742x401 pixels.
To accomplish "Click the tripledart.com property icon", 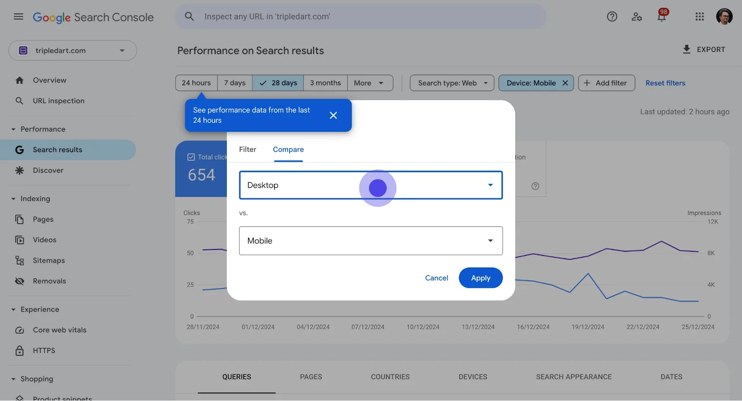I will [x=23, y=51].
